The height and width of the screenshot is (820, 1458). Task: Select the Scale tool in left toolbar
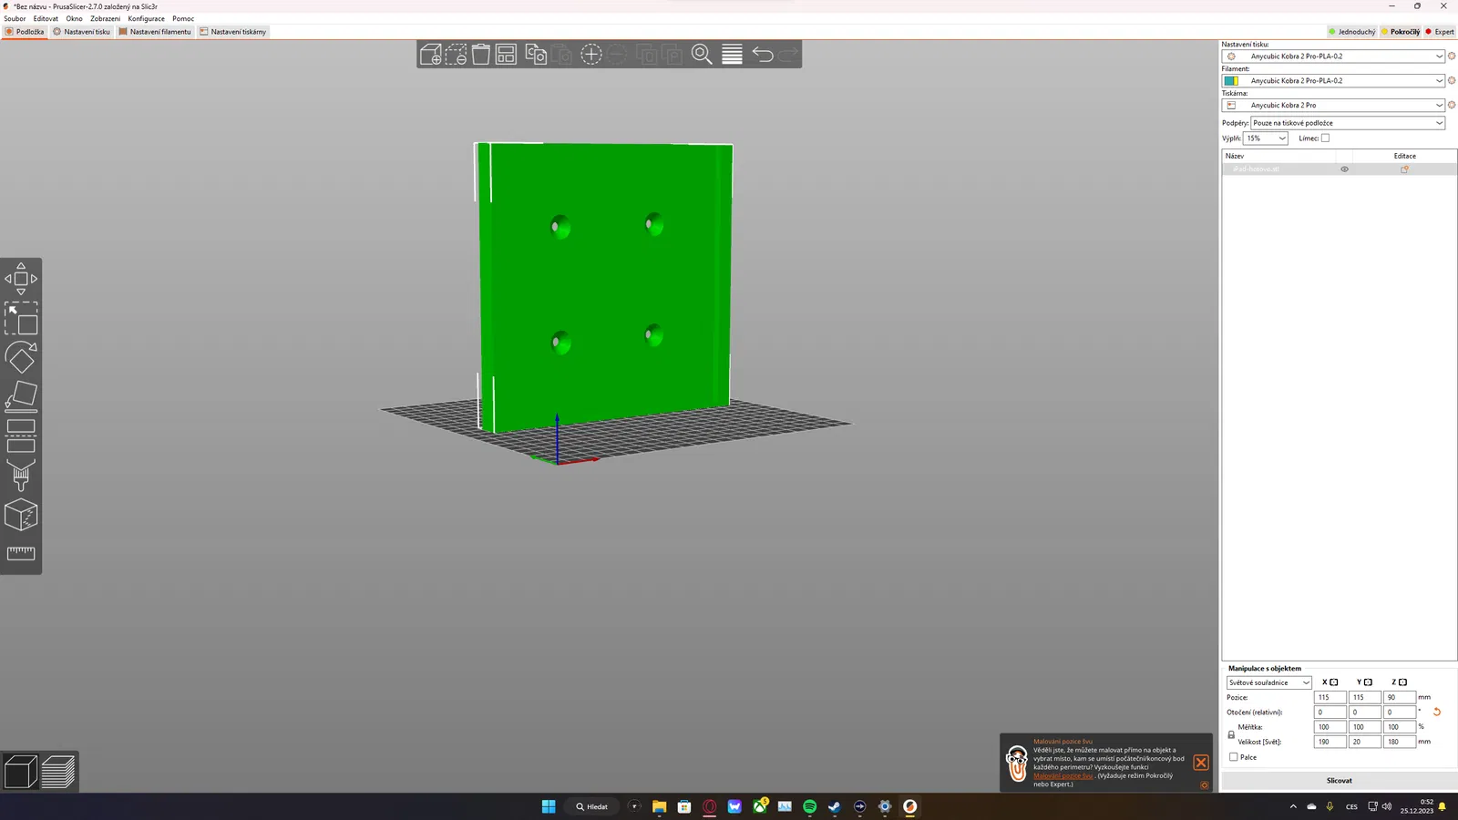(x=21, y=318)
